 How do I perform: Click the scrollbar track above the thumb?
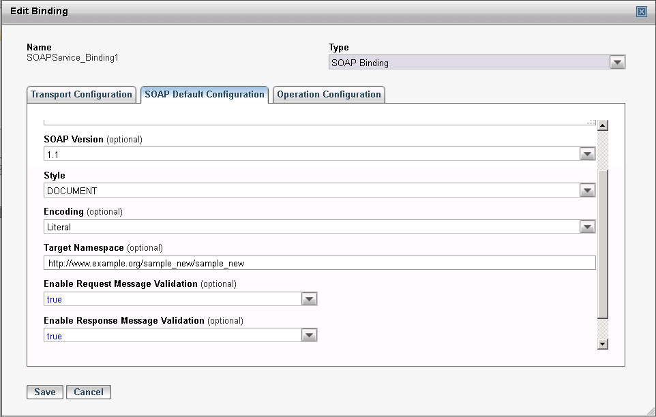tap(602, 150)
